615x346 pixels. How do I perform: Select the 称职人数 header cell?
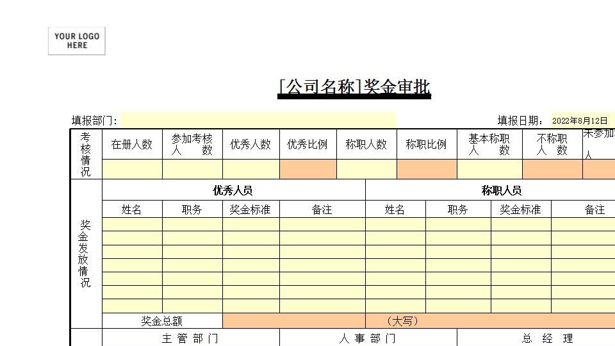tap(366, 144)
